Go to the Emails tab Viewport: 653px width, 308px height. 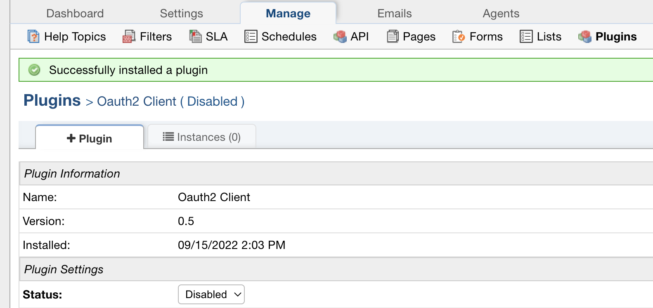coord(394,14)
